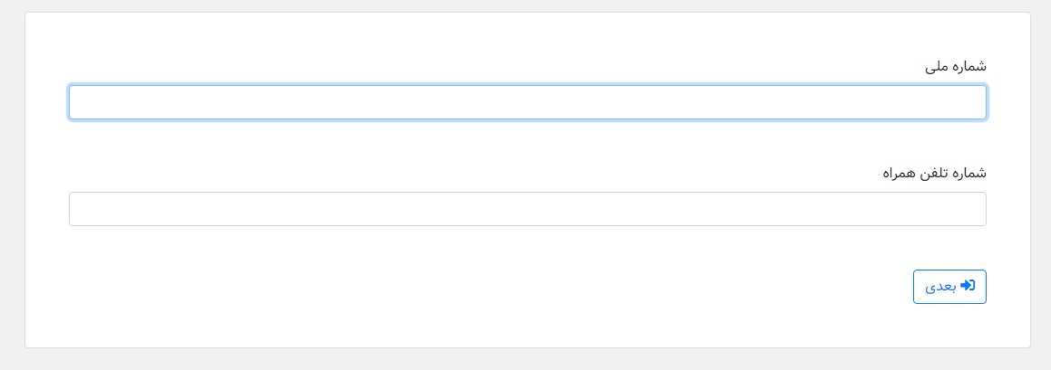The width and height of the screenshot is (1051, 370).
Task: Click the label above the second input field
Action: pos(934,174)
